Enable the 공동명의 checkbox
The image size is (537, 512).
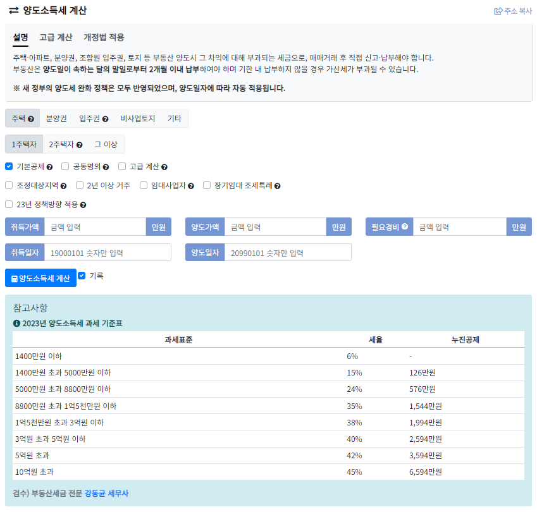[65, 166]
